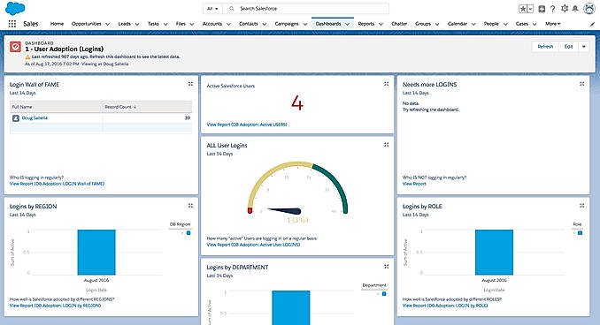Sort by Record Count column header
Viewport: 600px width, 325px height.
147,107
